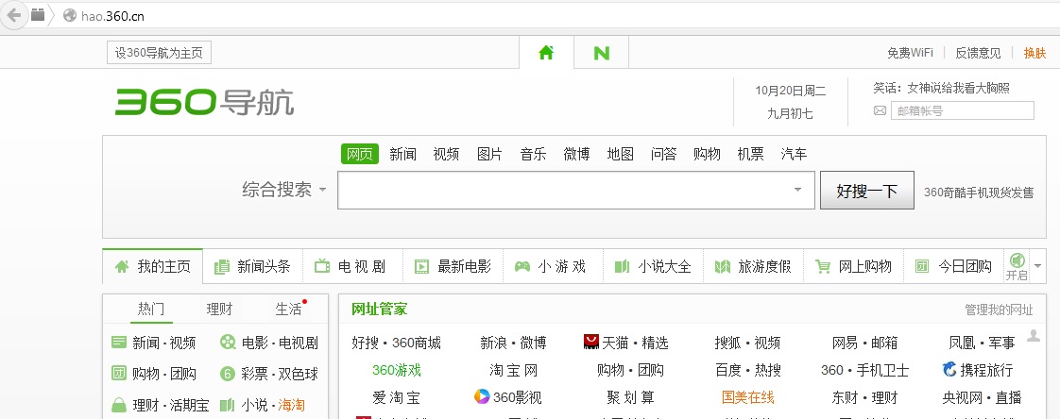Switch to the 机票 search type
1060x419 pixels.
pyautogui.click(x=750, y=154)
